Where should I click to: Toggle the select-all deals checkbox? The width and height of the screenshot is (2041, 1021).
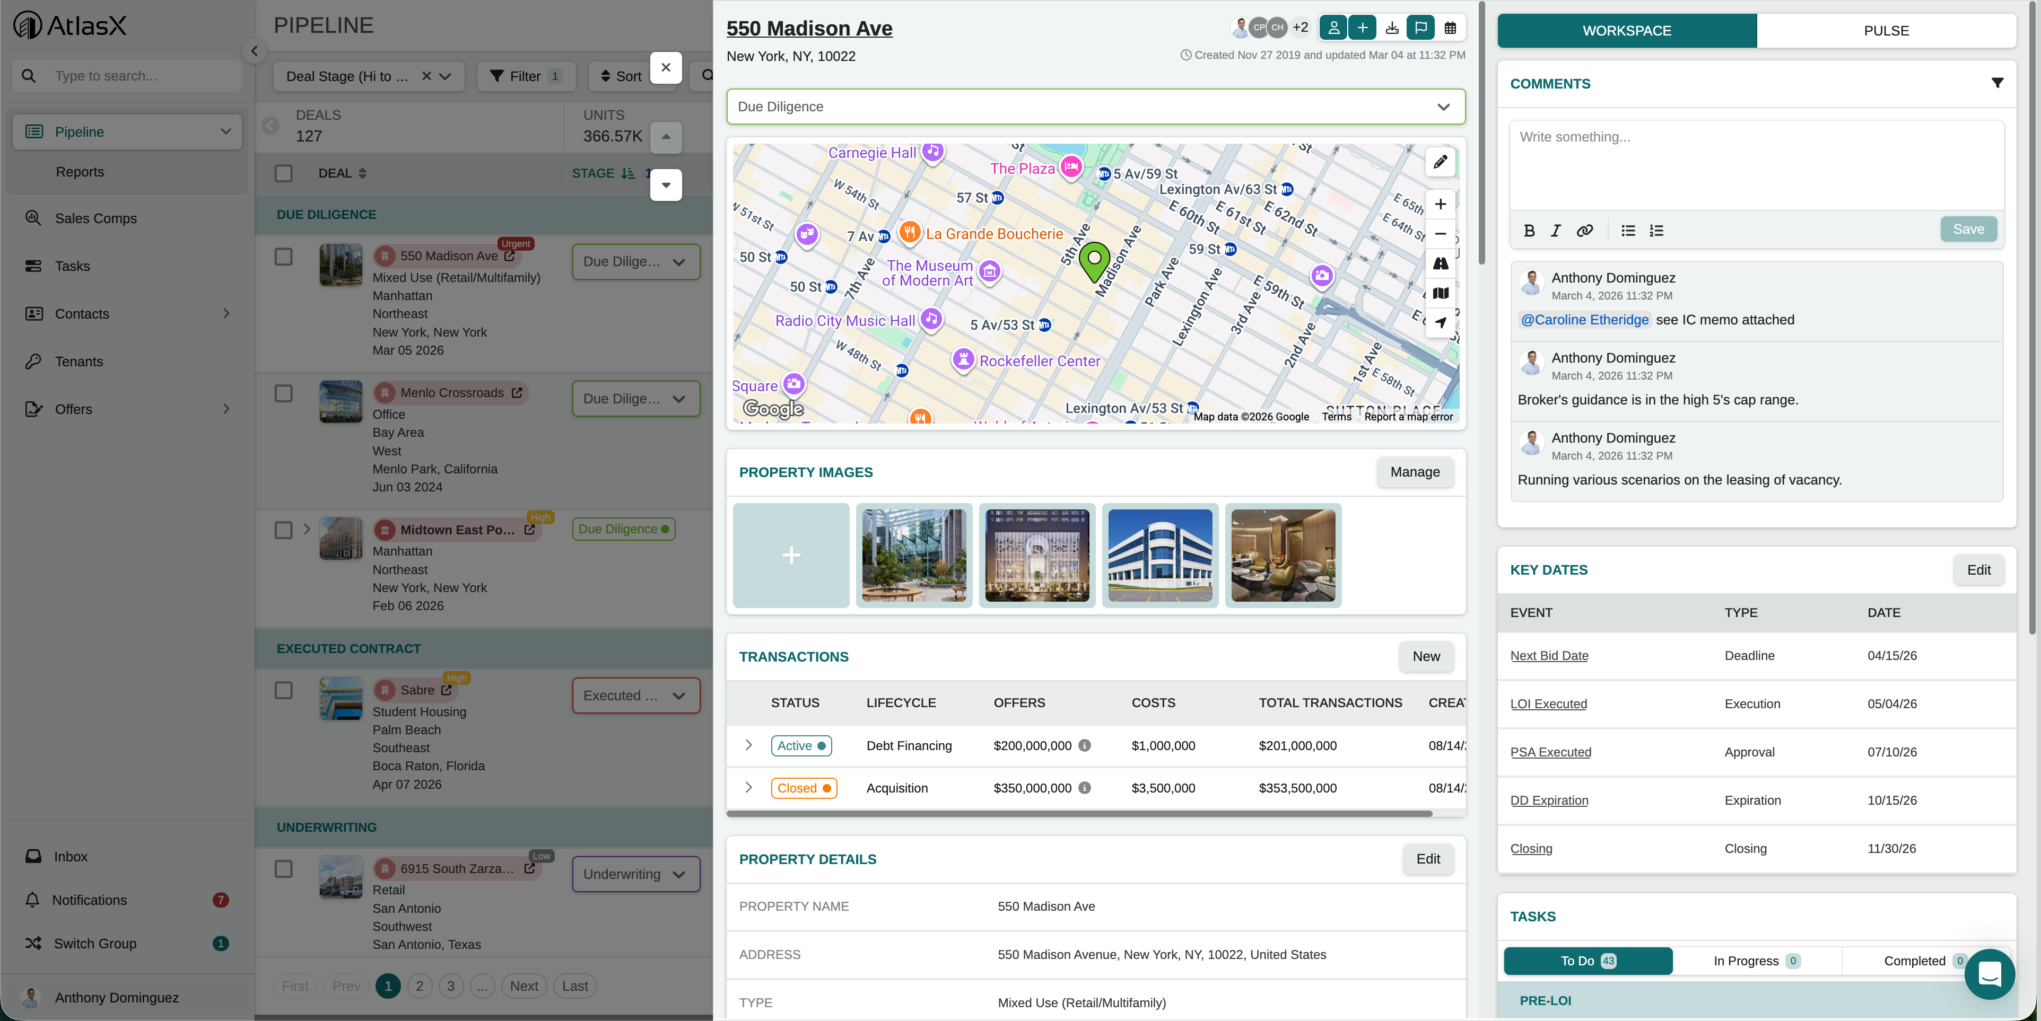[283, 173]
